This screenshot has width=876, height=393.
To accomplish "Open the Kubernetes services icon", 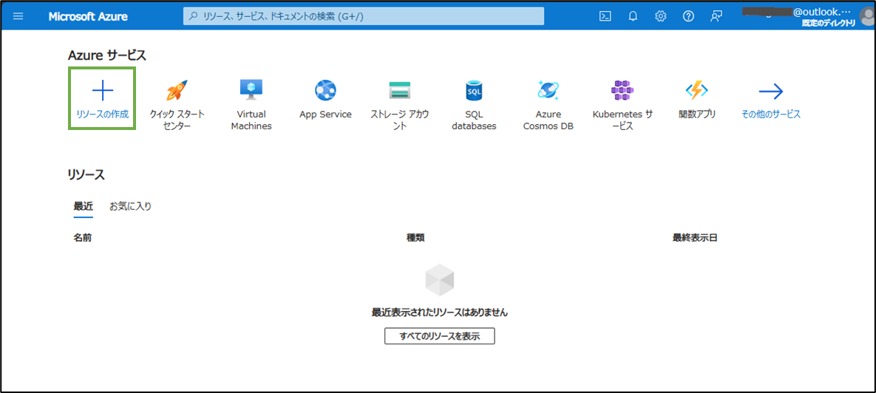I will pos(622,90).
